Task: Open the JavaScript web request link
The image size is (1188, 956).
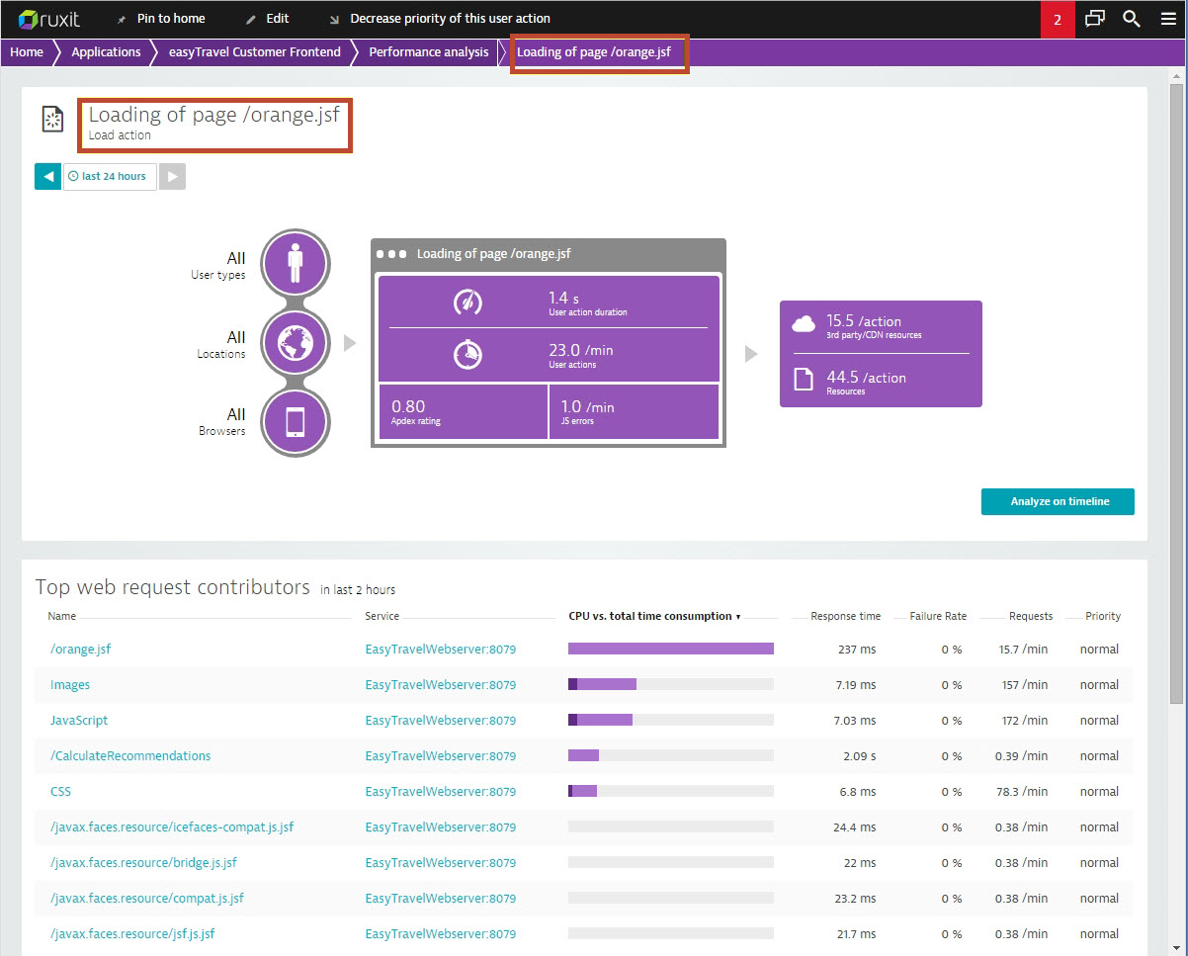Action: (x=79, y=721)
